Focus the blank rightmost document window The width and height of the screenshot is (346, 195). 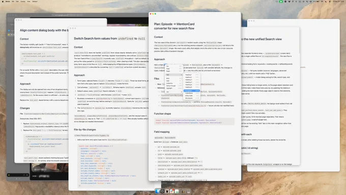click(x=320, y=95)
